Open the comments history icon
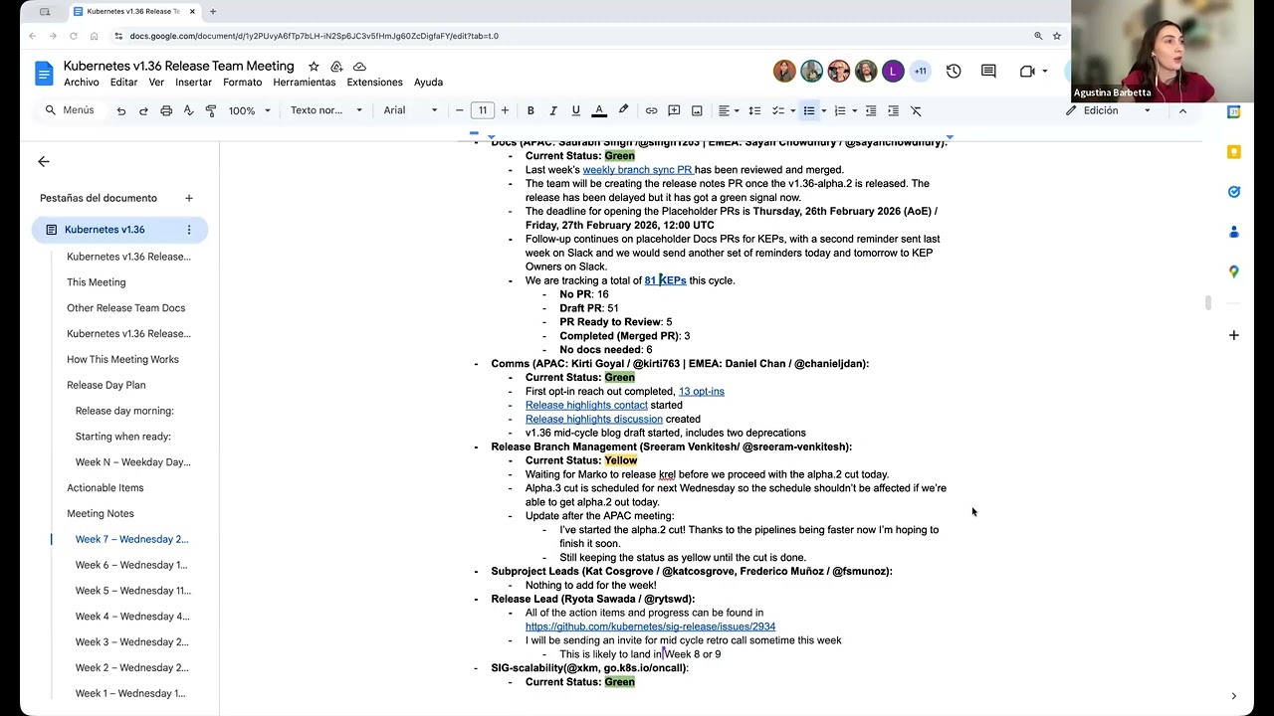 click(x=988, y=72)
